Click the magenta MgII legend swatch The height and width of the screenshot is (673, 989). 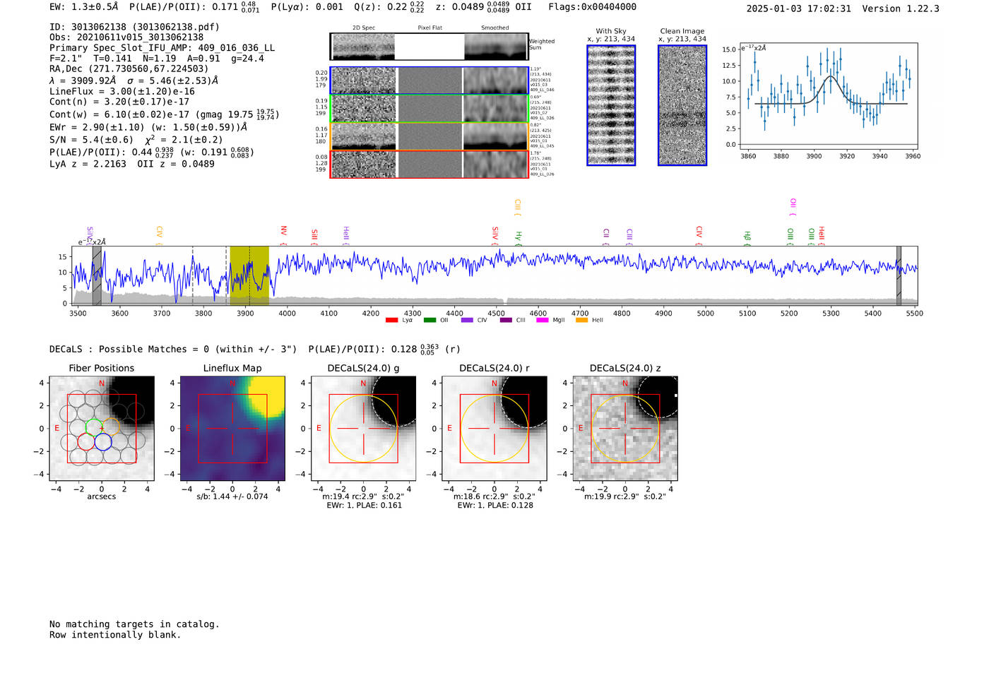pos(543,321)
